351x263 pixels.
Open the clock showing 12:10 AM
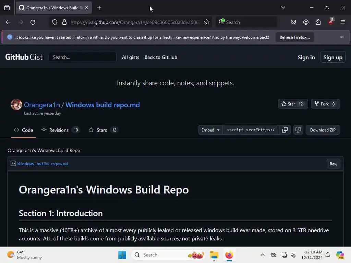point(312,255)
